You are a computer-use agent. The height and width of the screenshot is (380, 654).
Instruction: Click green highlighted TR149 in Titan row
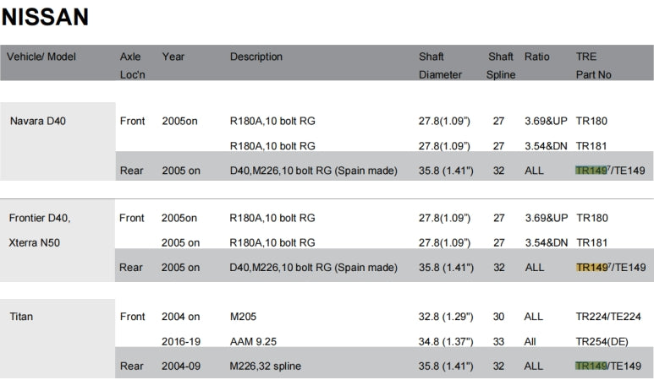(x=591, y=366)
